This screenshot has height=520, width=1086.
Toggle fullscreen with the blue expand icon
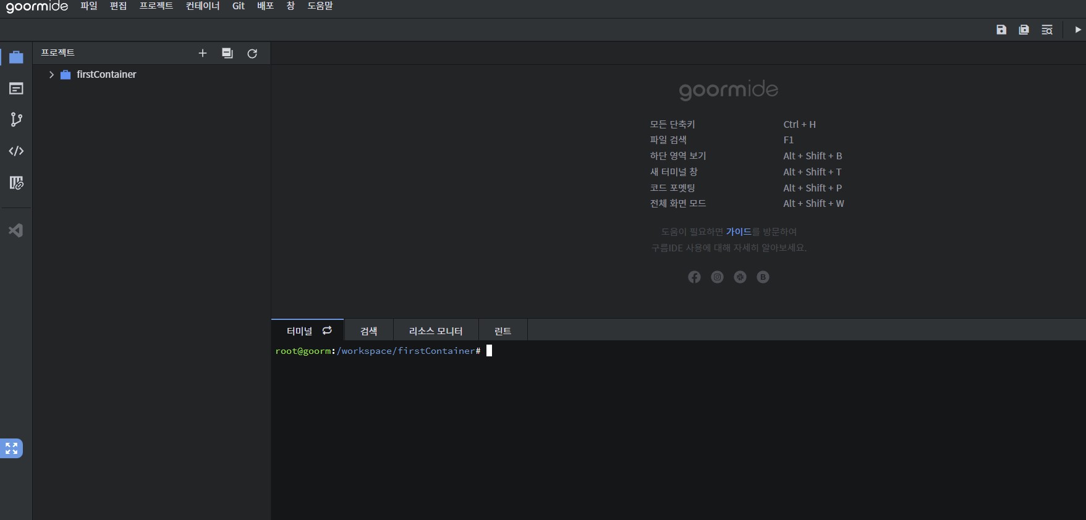coord(12,448)
